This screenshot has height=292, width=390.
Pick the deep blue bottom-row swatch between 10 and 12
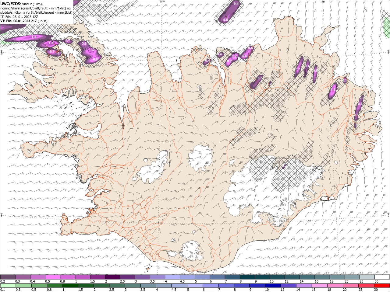[x=273, y=286]
